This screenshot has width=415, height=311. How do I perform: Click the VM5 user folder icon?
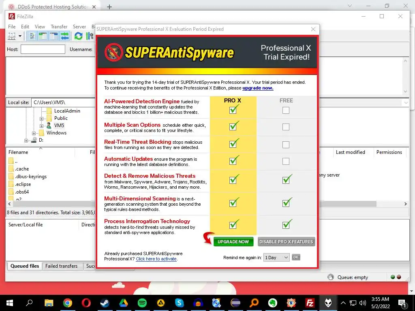click(49, 126)
